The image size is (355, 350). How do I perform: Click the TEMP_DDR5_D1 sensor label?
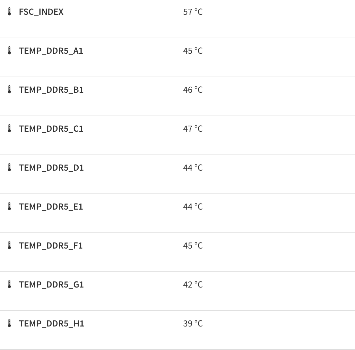51,168
